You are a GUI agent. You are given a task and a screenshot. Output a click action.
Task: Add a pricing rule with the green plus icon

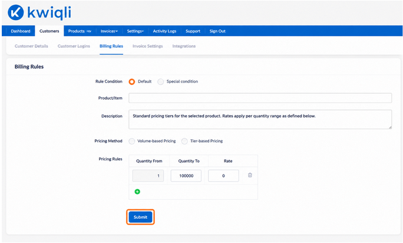[137, 192]
